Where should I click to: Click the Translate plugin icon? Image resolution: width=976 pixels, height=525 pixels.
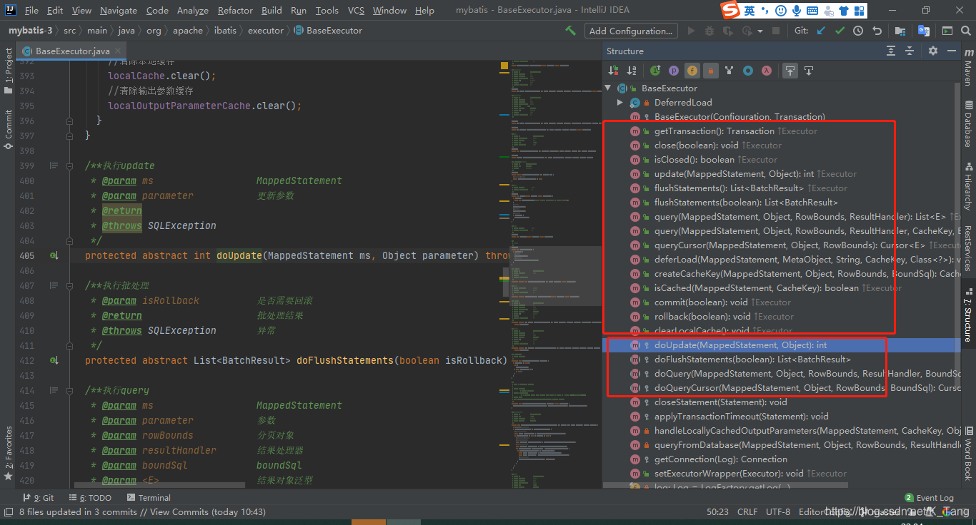924,31
